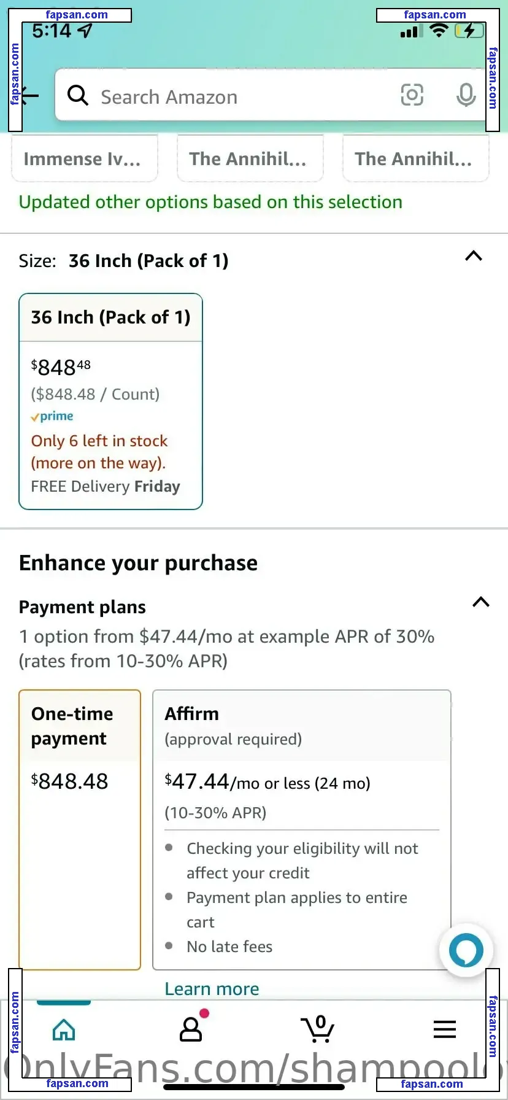
Task: Open camera lens visual search
Action: coord(412,95)
